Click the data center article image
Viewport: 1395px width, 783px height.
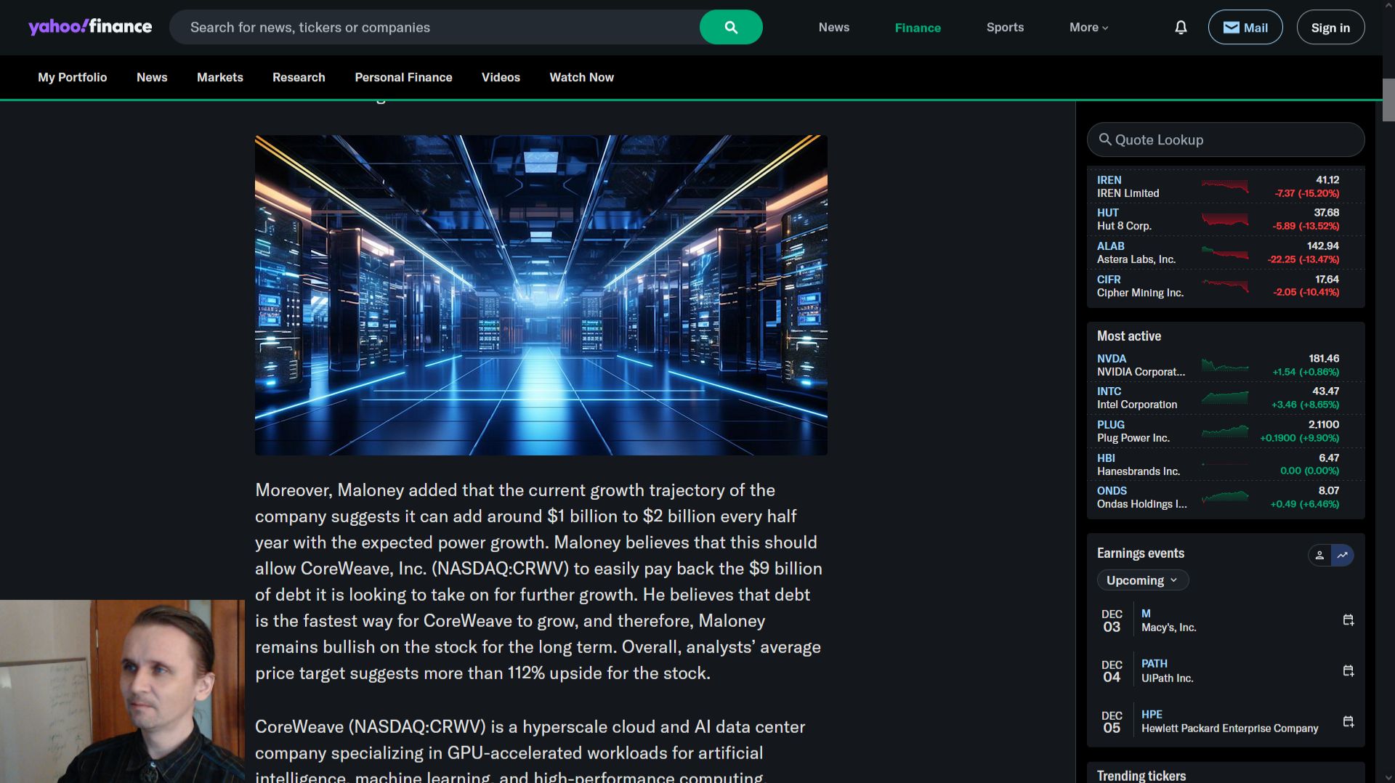click(541, 295)
